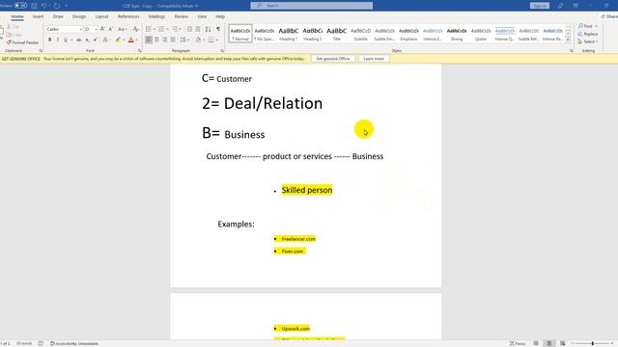
Task: Toggle Superscript formatting
Action: [96, 40]
